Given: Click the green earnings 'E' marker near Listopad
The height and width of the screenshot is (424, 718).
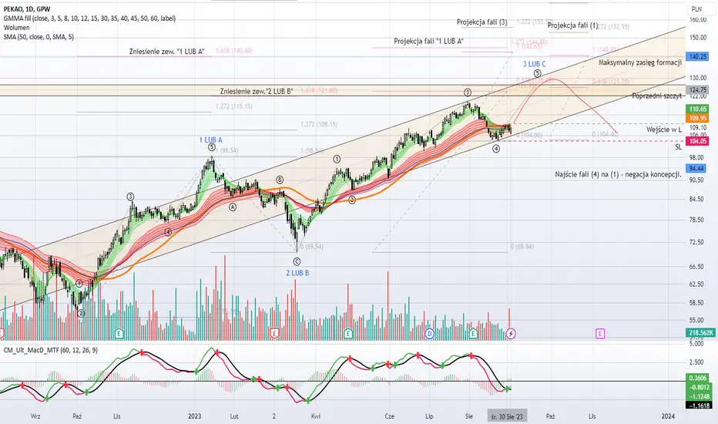Looking at the screenshot, I should pos(119,333).
